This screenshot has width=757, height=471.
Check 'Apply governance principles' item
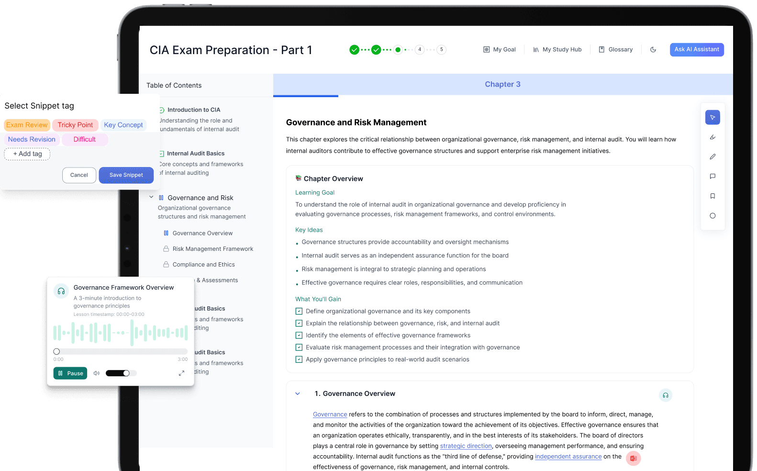(299, 359)
